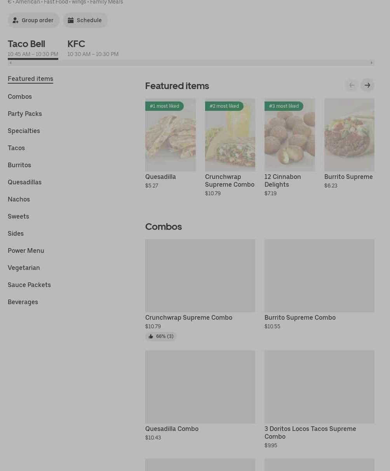This screenshot has height=471, width=390.
Task: Open the Quesadilla Combo item
Action: pyautogui.click(x=200, y=387)
